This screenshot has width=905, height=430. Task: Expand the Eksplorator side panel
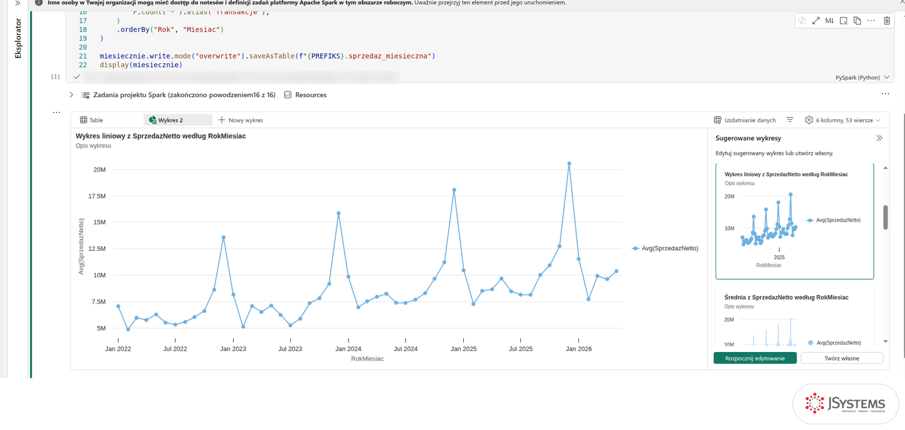tap(18, 3)
